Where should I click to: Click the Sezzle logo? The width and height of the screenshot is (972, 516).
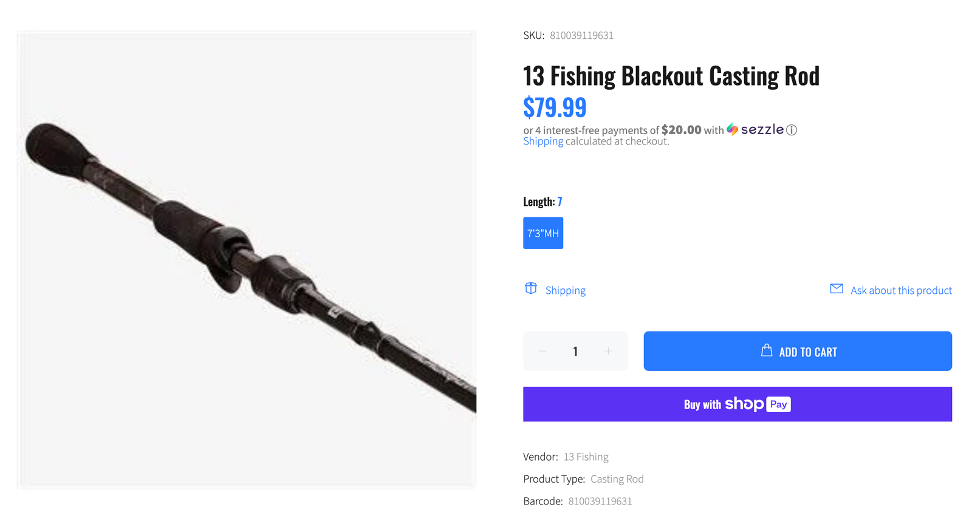(x=755, y=129)
